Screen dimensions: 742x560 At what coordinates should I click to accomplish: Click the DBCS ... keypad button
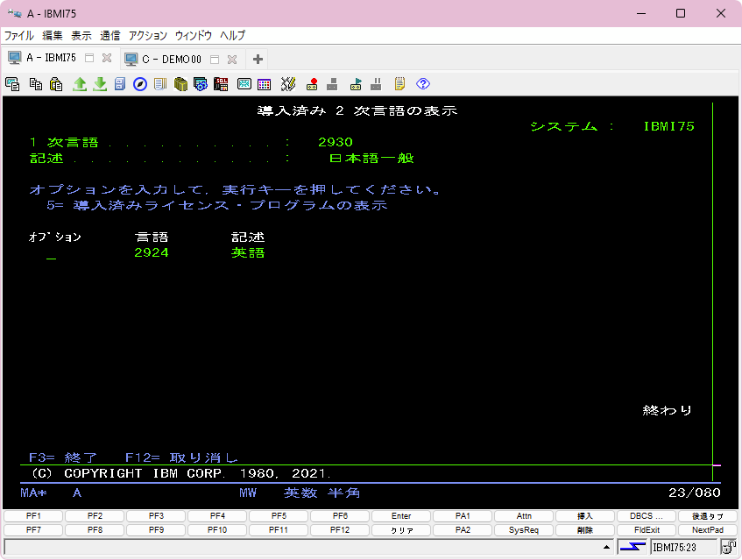pos(647,516)
